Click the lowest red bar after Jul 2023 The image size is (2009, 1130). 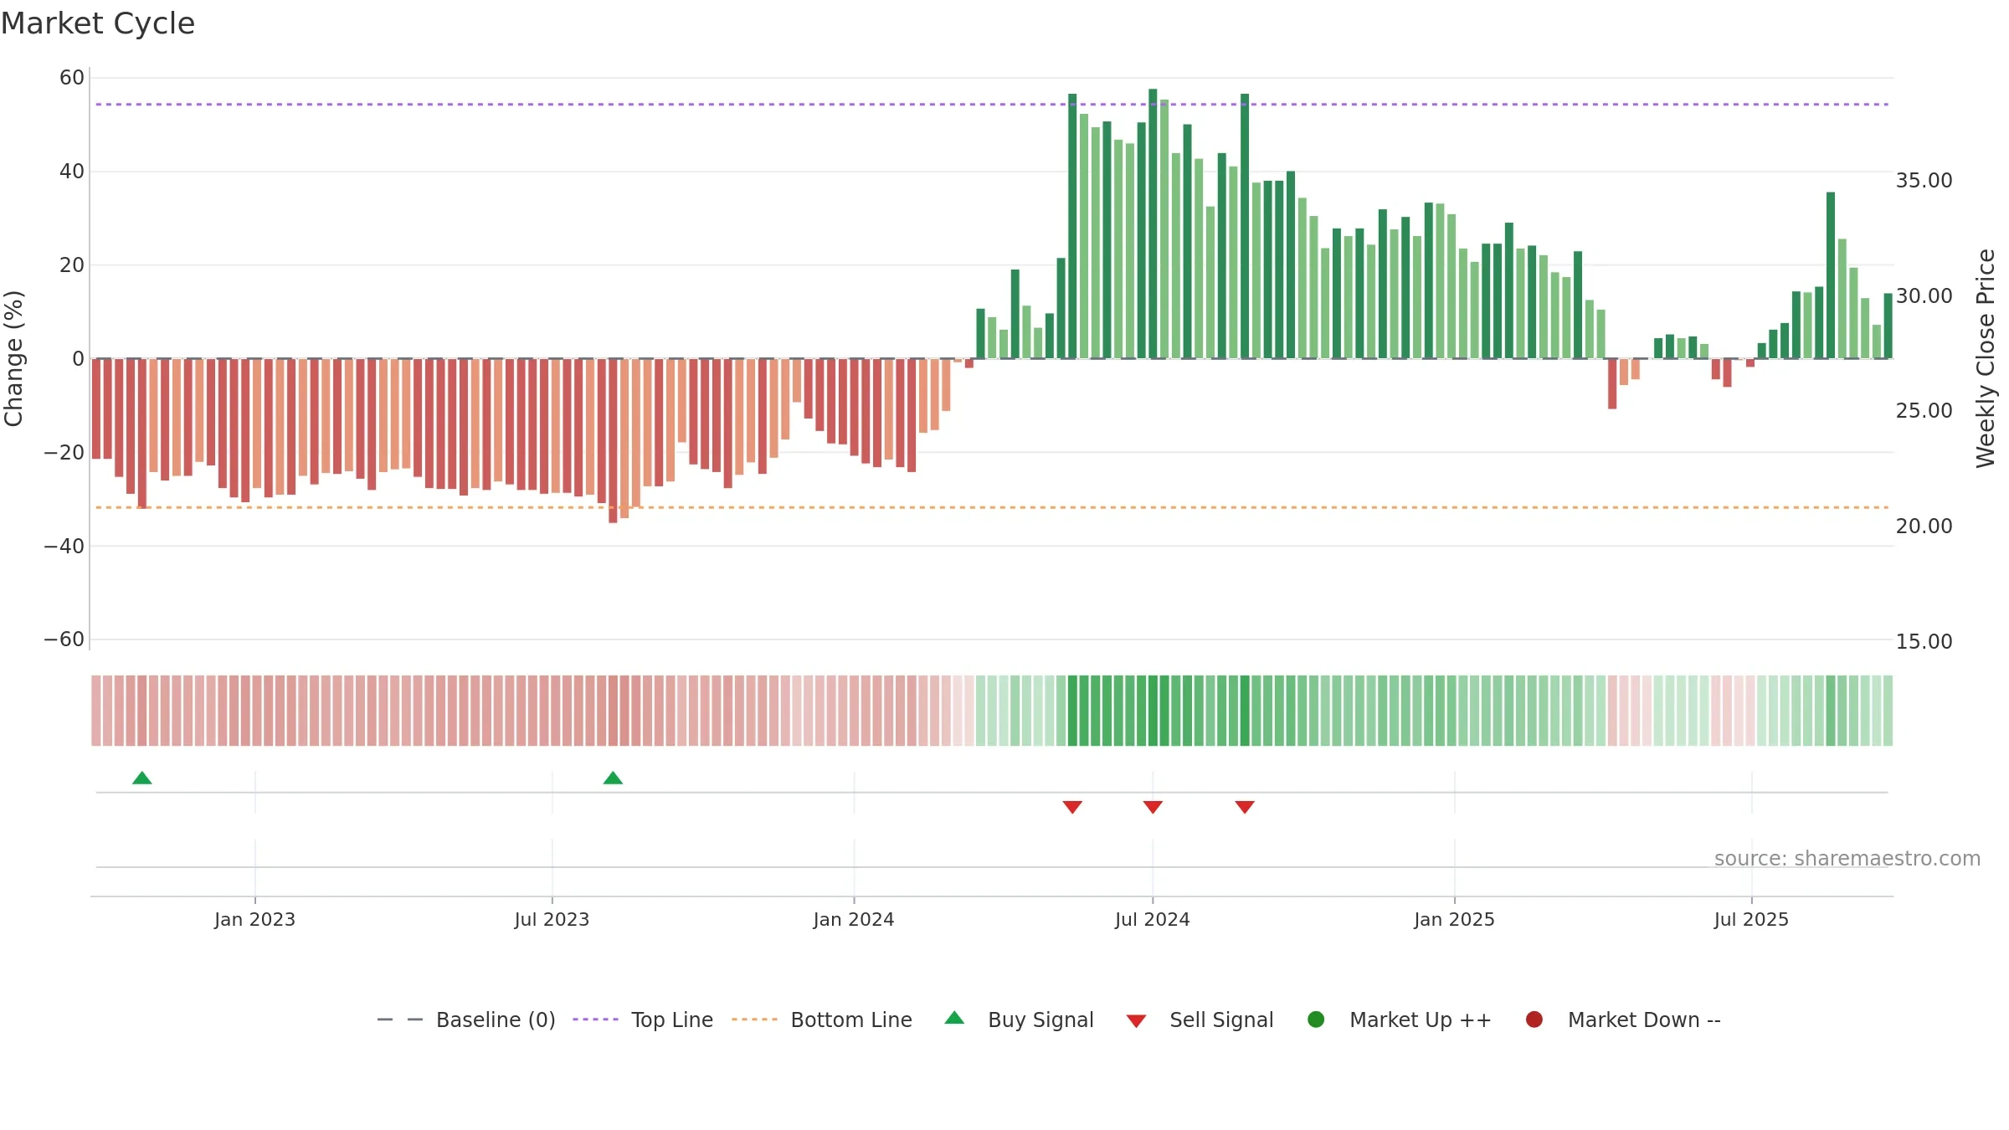pos(613,441)
